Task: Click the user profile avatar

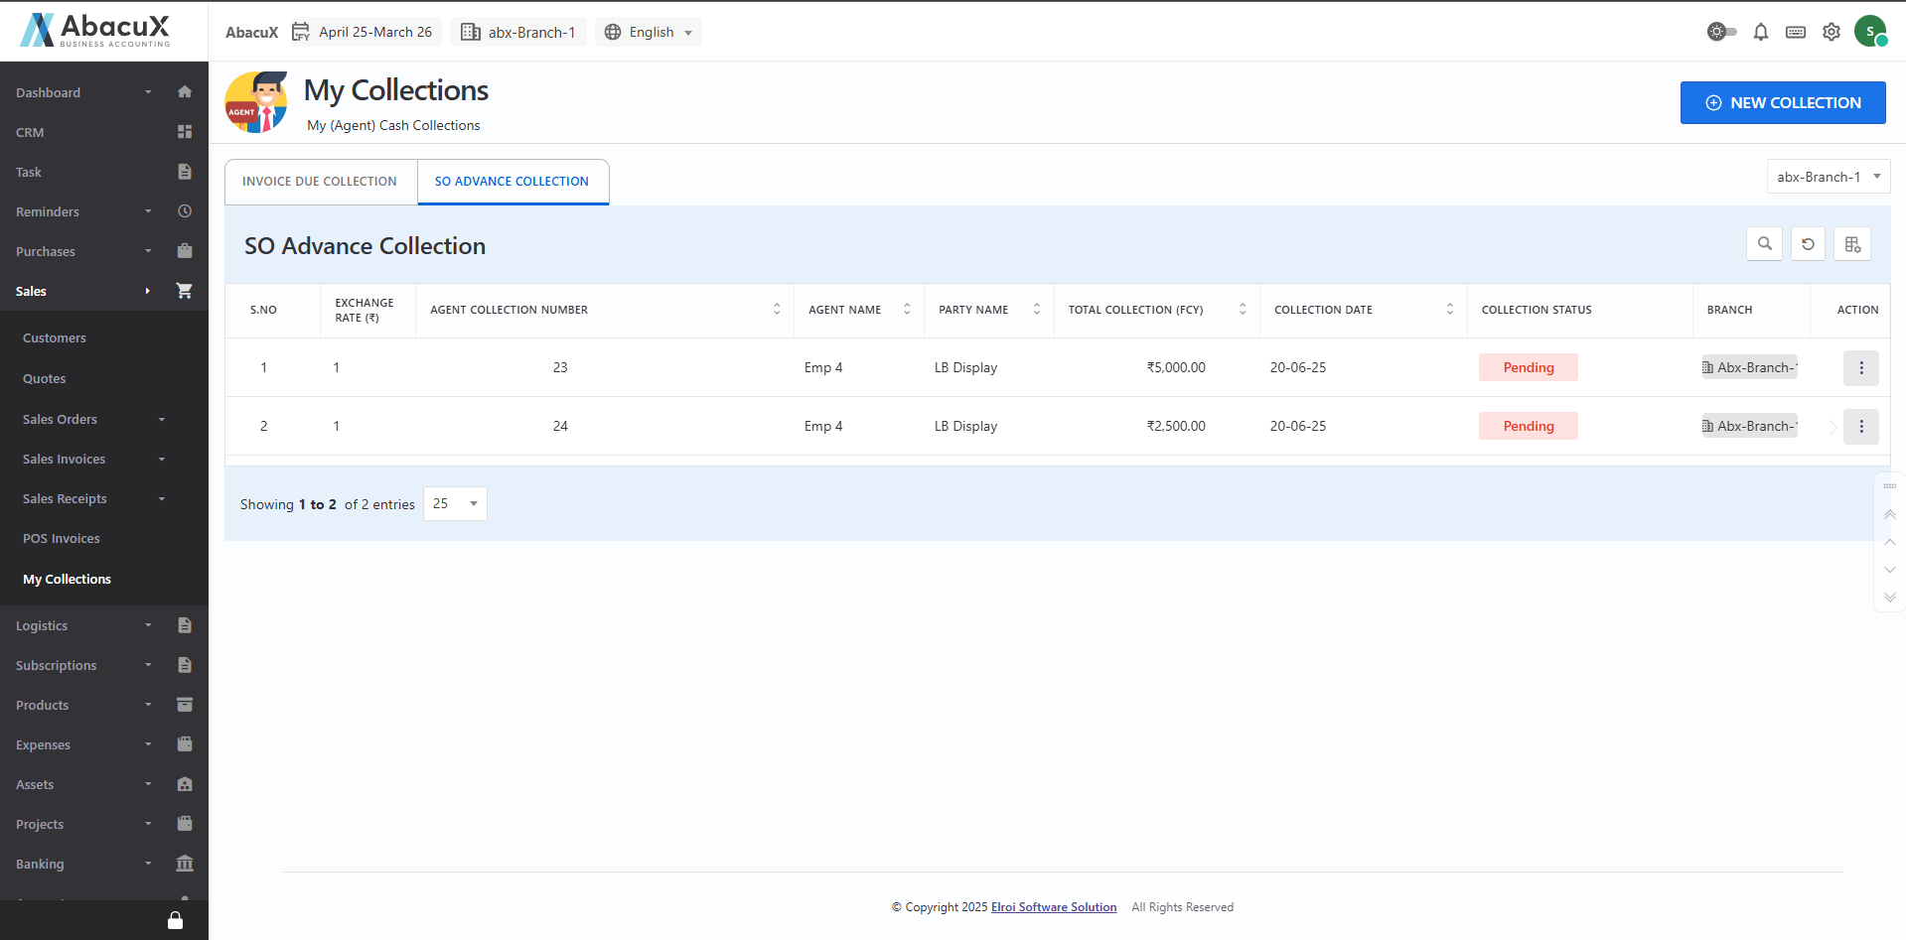Action: (x=1869, y=32)
